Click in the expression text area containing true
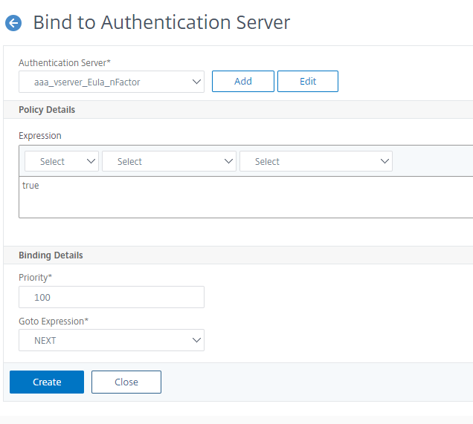The height and width of the screenshot is (424, 473). [246, 197]
